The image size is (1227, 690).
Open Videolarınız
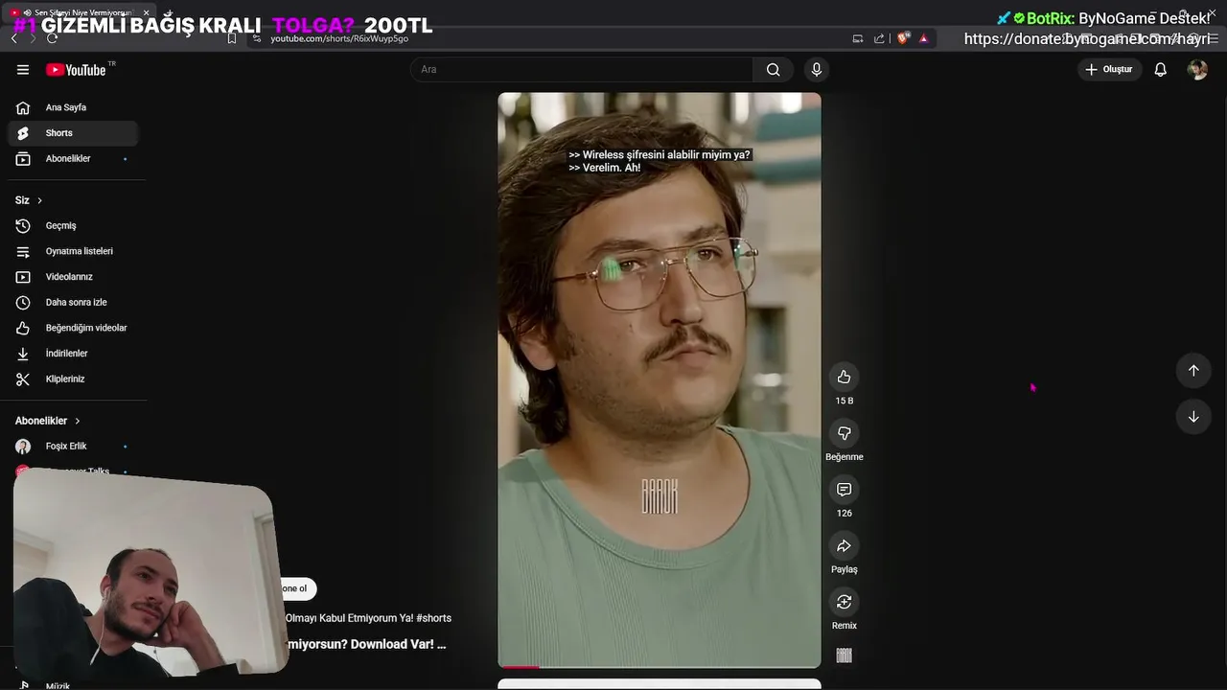tap(73, 277)
